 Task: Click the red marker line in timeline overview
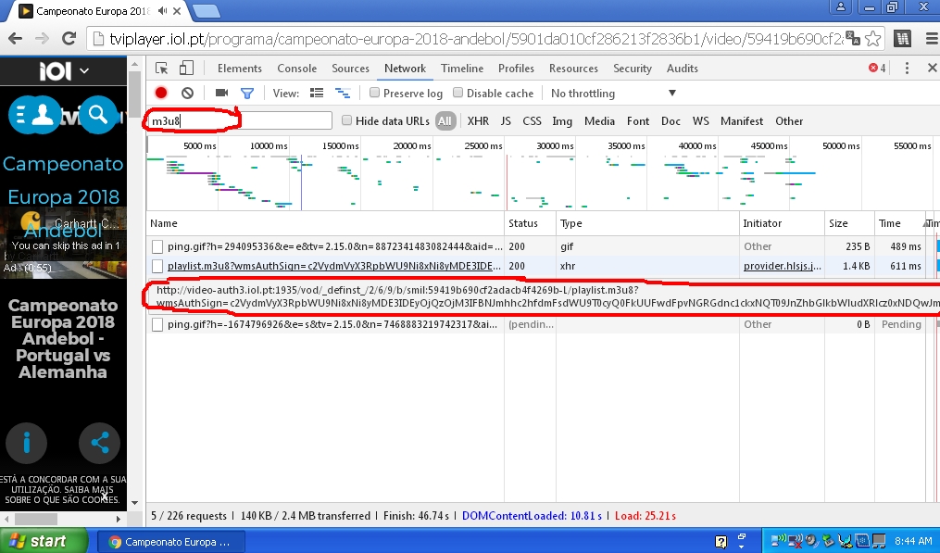[508, 182]
